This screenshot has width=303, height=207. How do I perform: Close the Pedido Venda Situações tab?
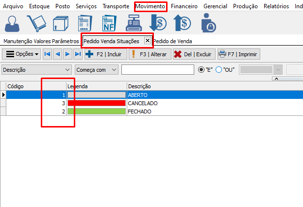tap(147, 41)
